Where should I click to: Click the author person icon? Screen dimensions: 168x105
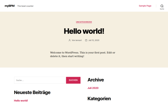tap(69, 40)
